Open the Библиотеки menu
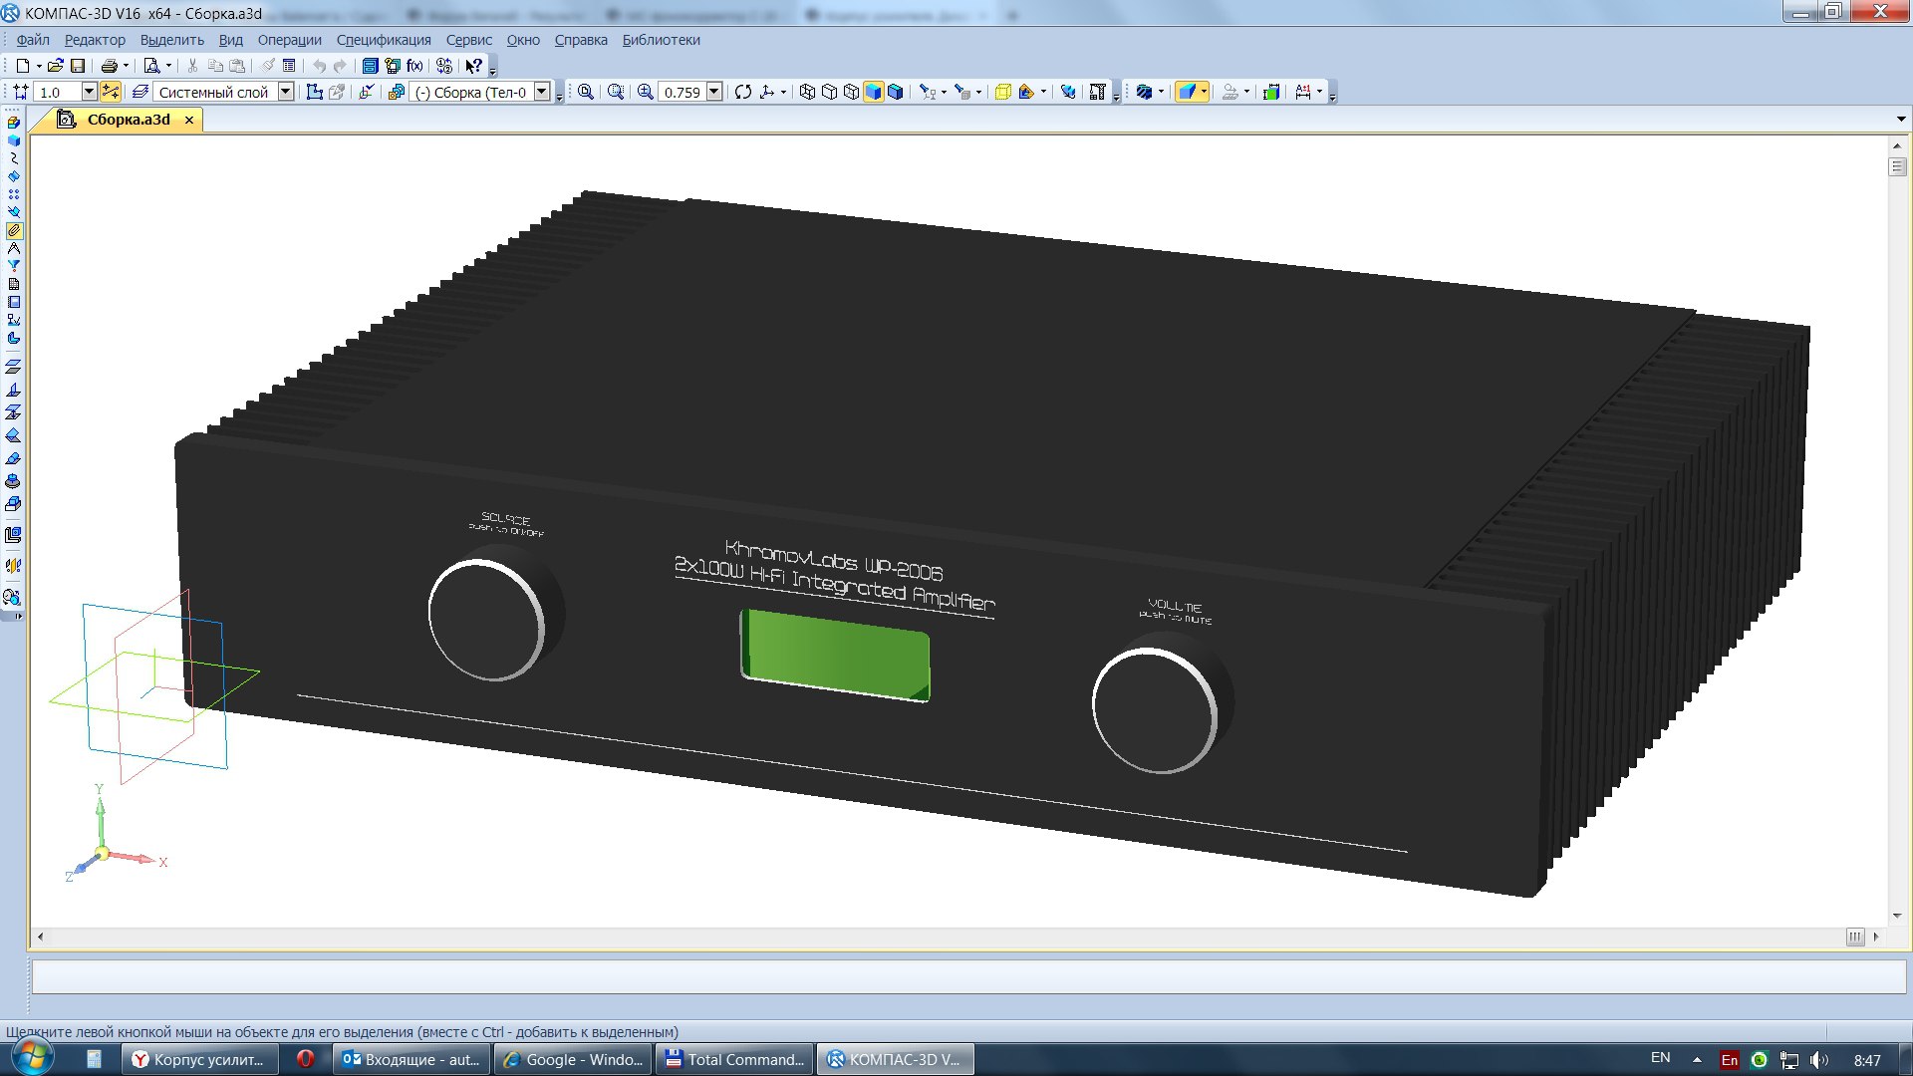Viewport: 1913px width, 1076px height. pyautogui.click(x=662, y=40)
